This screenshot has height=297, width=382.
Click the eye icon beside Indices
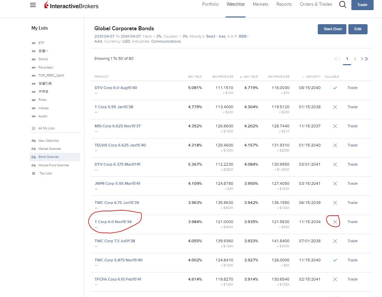point(34,108)
